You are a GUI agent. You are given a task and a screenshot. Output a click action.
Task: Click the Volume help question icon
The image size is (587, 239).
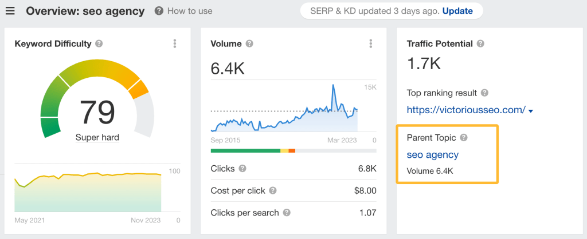click(x=249, y=43)
